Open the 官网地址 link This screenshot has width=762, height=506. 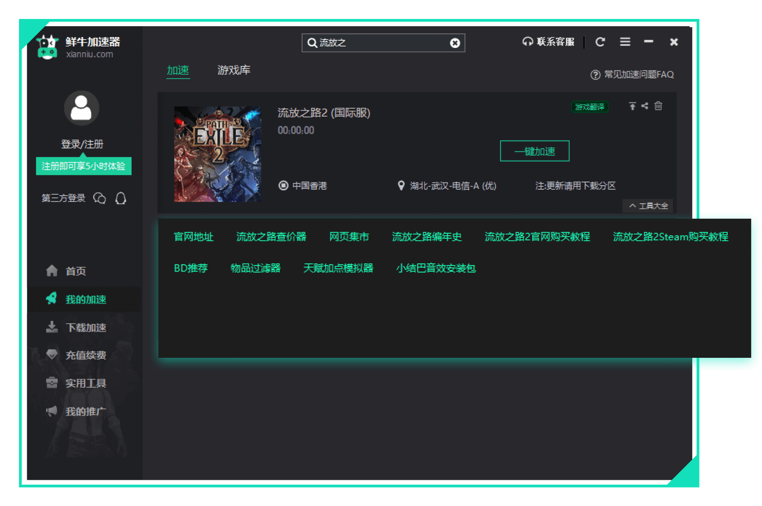pyautogui.click(x=194, y=237)
